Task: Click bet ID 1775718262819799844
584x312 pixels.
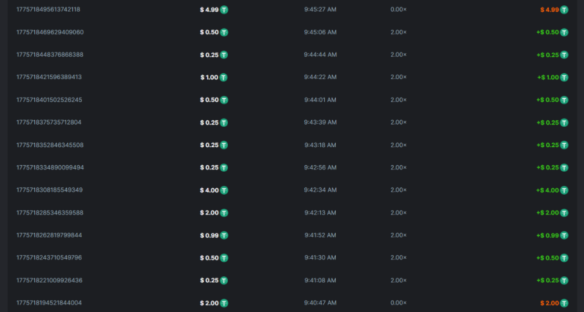Action: pyautogui.click(x=49, y=235)
